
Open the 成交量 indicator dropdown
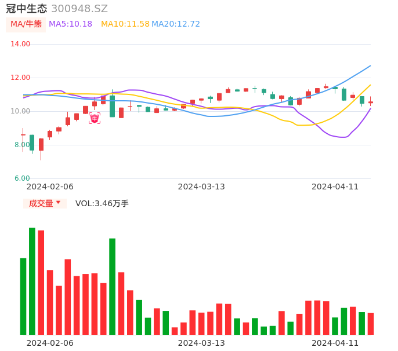(45, 203)
